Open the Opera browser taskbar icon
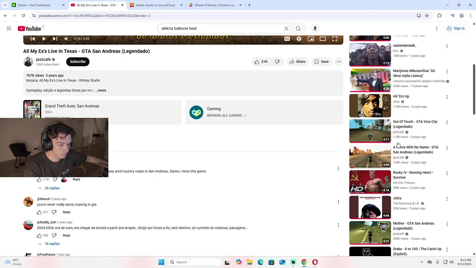Viewport: 476px width, 268px height. [315, 262]
